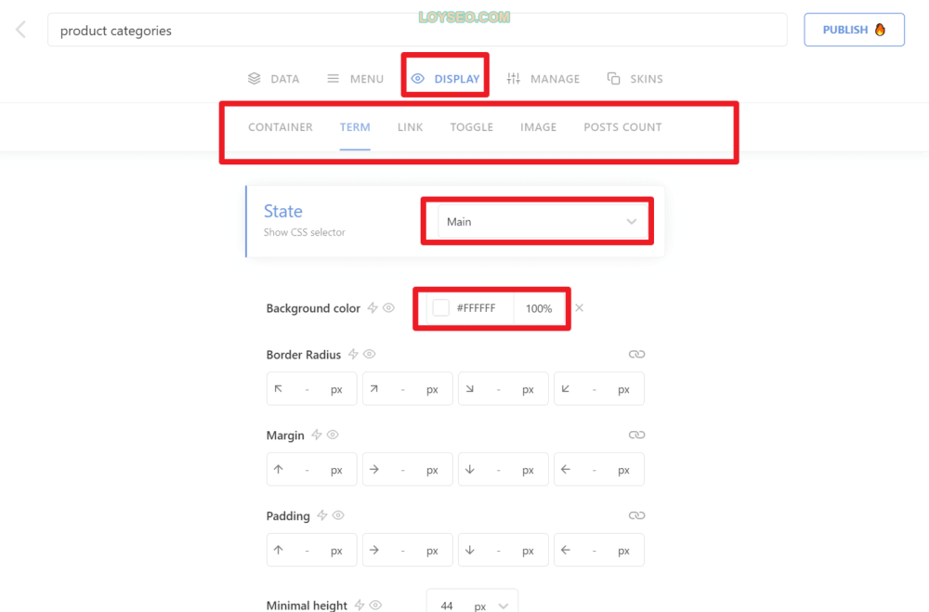Click the PUBLISH button

pyautogui.click(x=854, y=30)
